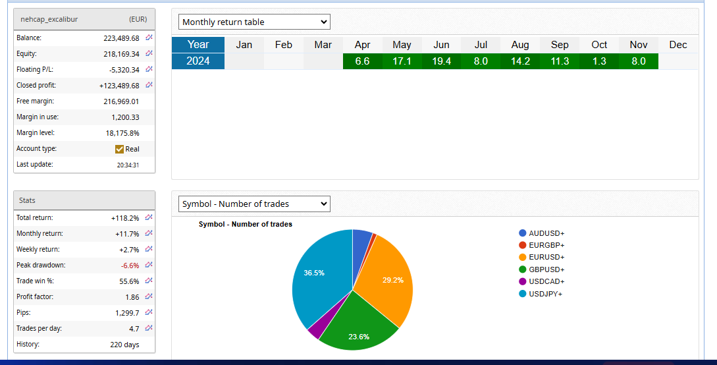Click the Trades per day chart icon
Image resolution: width=717 pixels, height=365 pixels.
pyautogui.click(x=149, y=328)
